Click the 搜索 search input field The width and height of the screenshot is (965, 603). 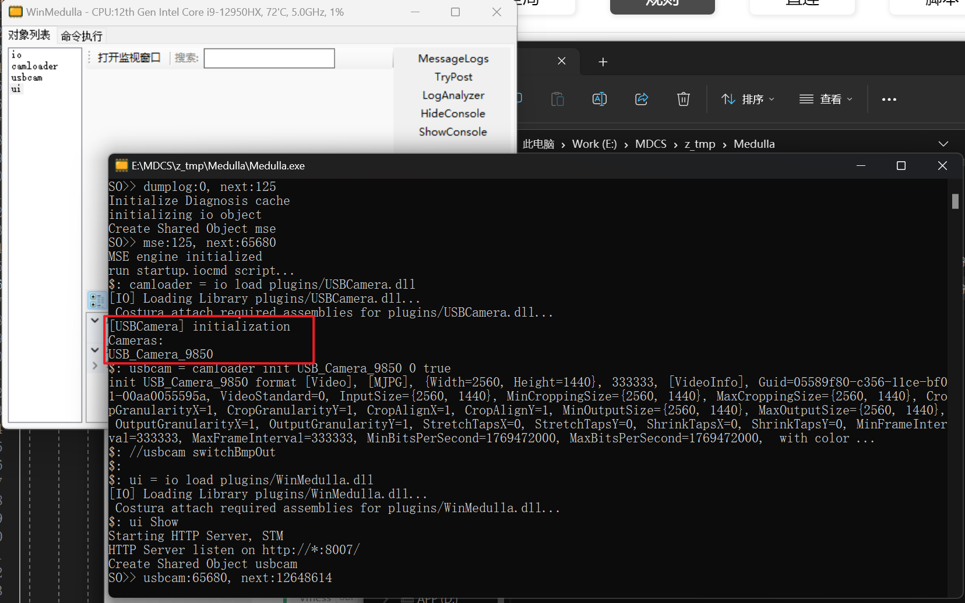point(269,58)
